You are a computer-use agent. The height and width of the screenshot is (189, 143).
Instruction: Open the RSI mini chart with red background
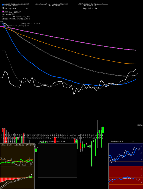(126, 178)
